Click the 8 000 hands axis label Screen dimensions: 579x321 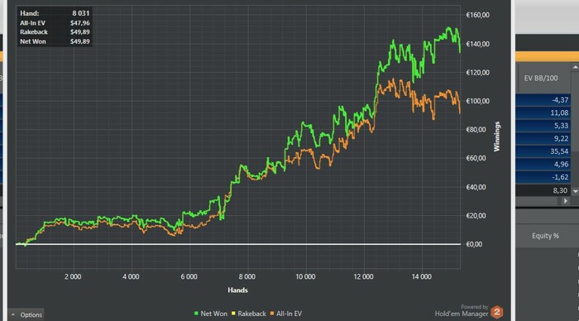[247, 276]
